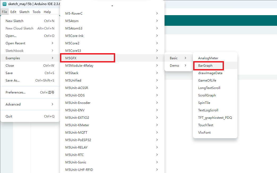Open the M5Core2 examples submenu
277x173 pixels.
[112, 43]
